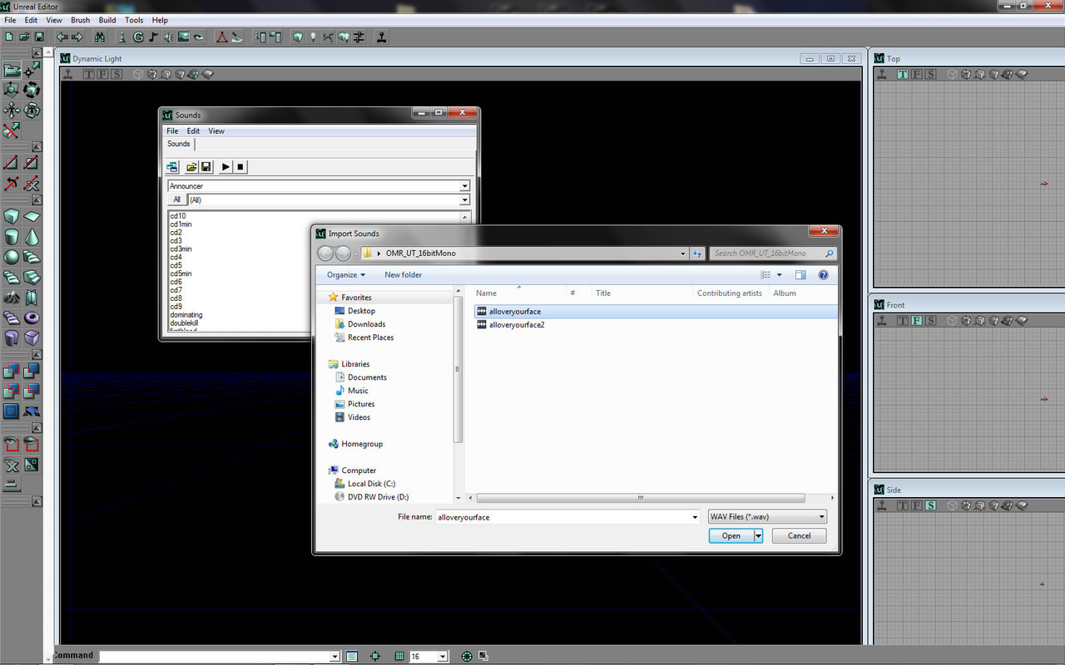The image size is (1065, 665).
Task: Click the Open button in Import Sounds
Action: [x=731, y=536]
